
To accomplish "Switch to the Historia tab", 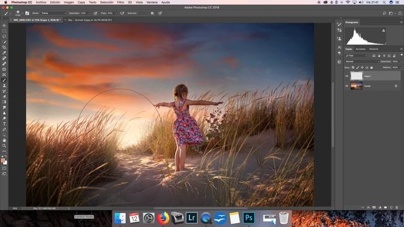I will pyautogui.click(x=374, y=49).
